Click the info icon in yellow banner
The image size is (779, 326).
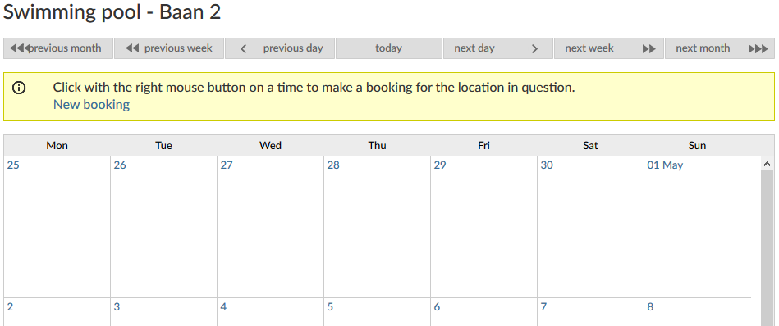pyautogui.click(x=19, y=88)
